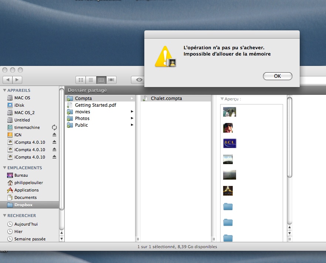The width and height of the screenshot is (326, 263).
Task: Collapse the EMPLACEMENTS sidebar section
Action: click(4, 168)
